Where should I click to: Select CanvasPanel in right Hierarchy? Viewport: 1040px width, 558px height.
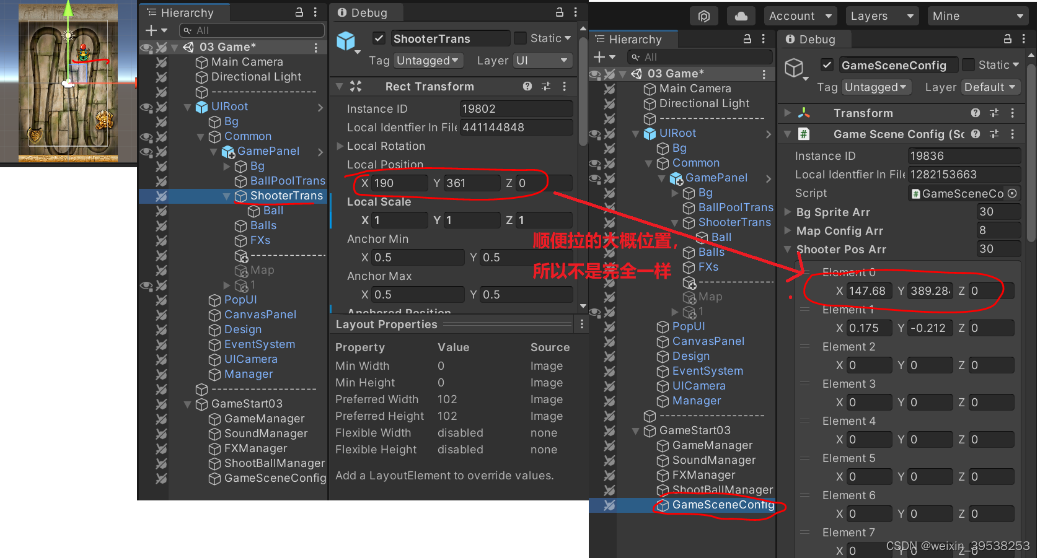click(708, 341)
